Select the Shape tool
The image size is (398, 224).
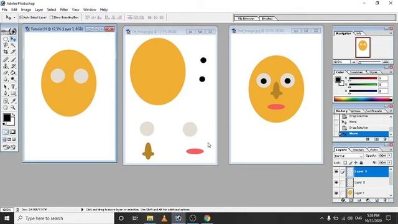point(13,93)
